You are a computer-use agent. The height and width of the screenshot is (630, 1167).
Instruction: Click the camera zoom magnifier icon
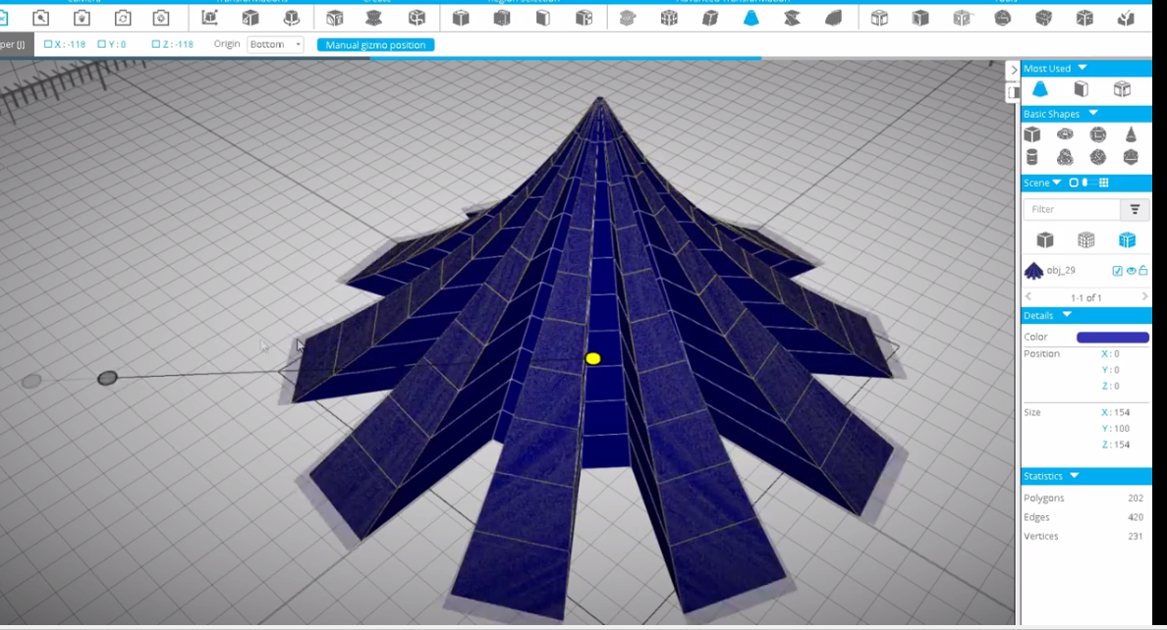[41, 18]
